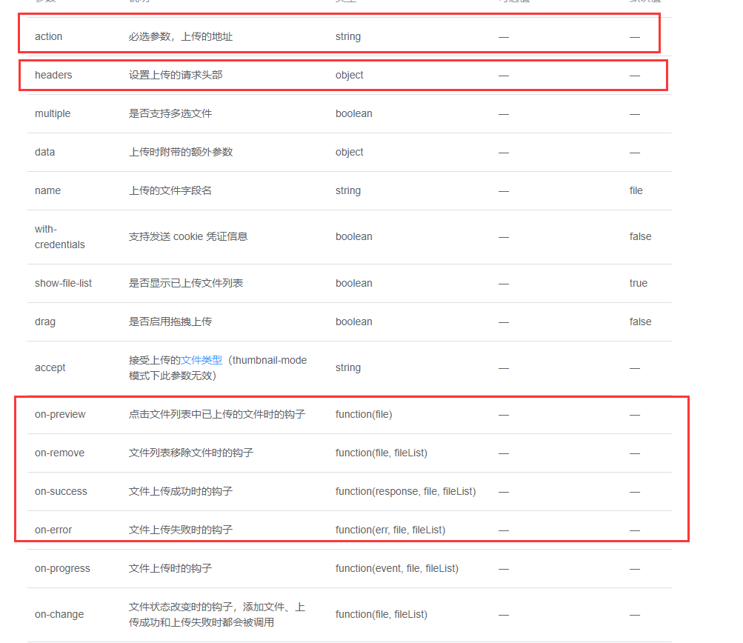Click 'true' default value in show-file-list row

[638, 283]
